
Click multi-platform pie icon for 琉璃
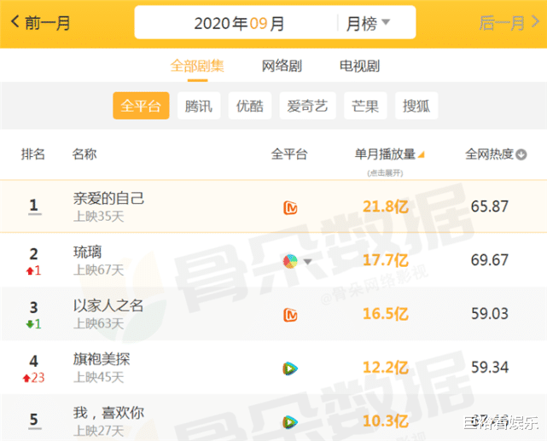pos(290,261)
